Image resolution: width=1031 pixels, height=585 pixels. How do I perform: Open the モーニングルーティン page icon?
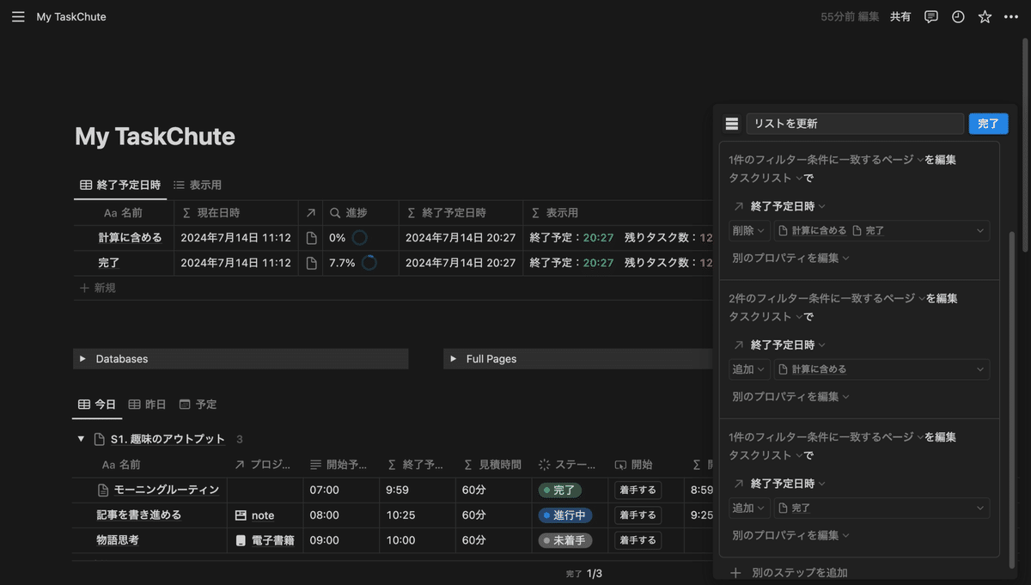tap(103, 490)
